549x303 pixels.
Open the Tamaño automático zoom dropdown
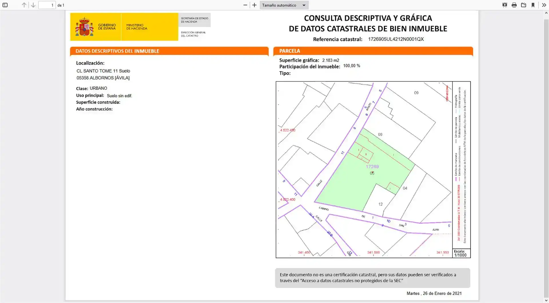(x=284, y=5)
